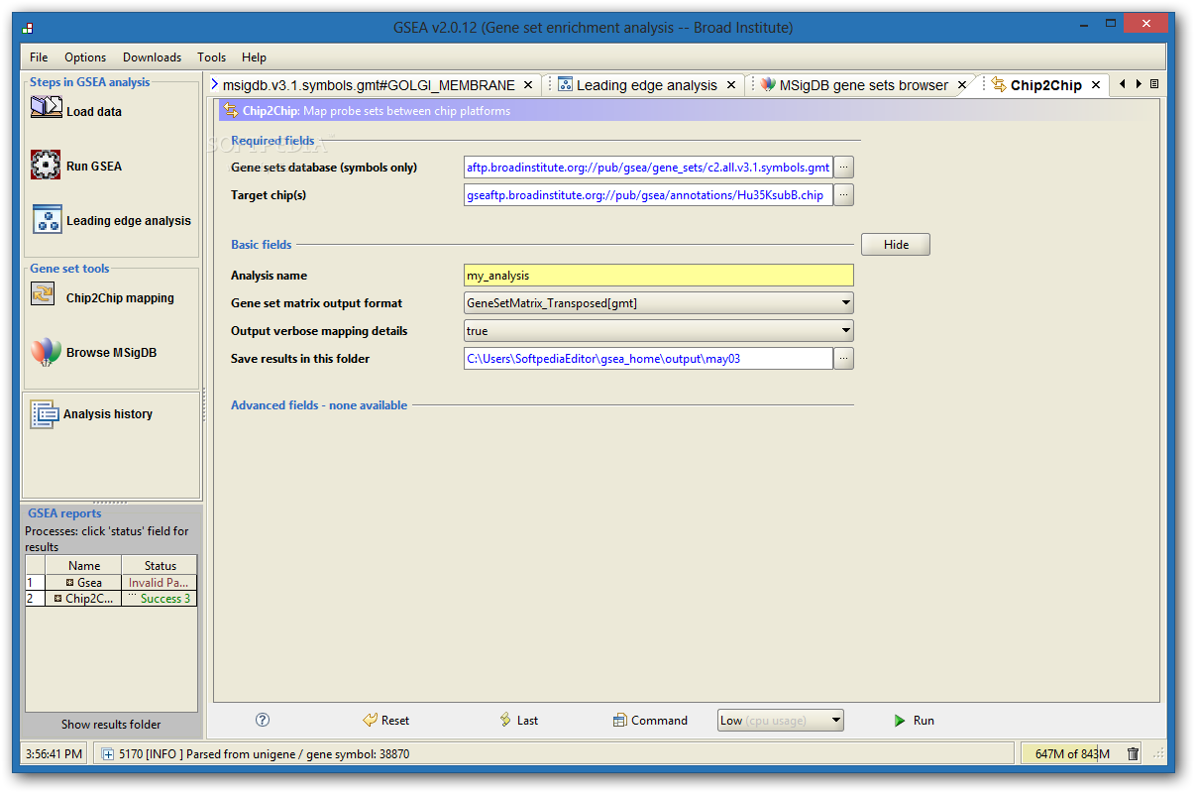The height and width of the screenshot is (793, 1195).
Task: Open the File menu
Action: click(x=39, y=57)
